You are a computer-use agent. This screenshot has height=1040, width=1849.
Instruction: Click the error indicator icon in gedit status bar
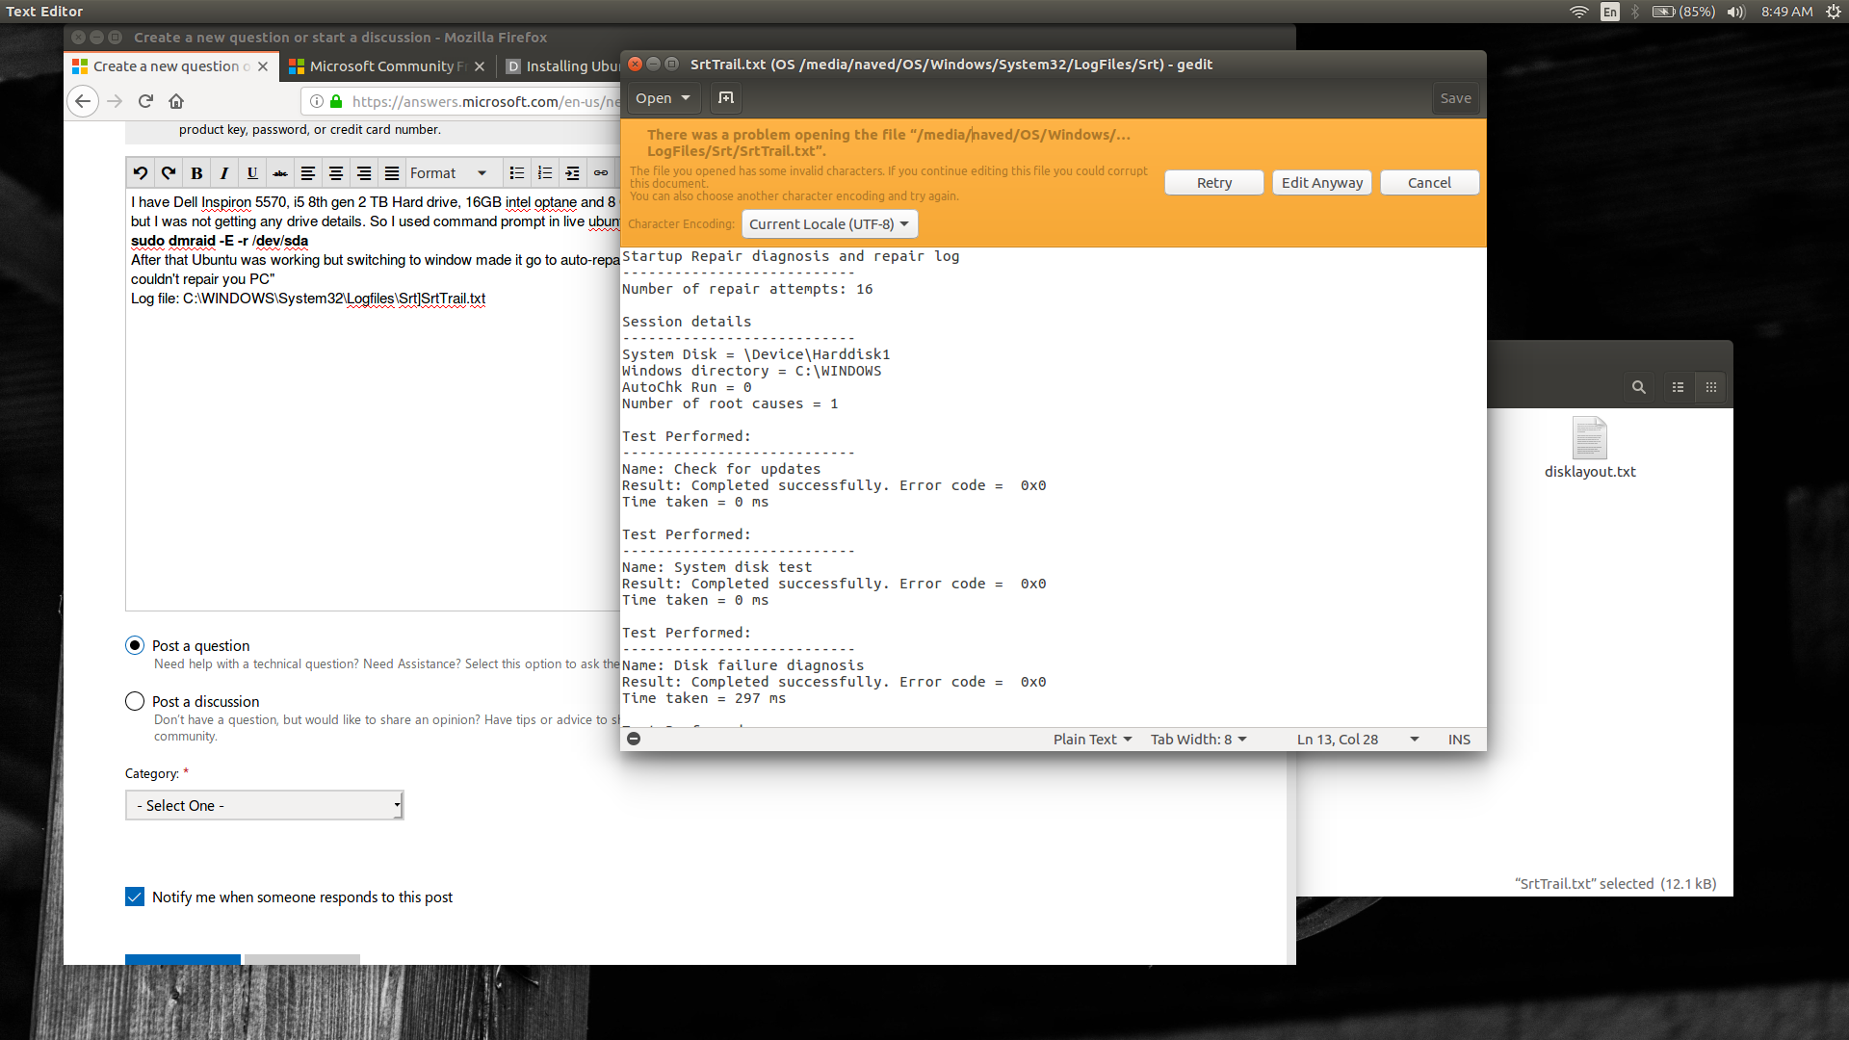(634, 739)
